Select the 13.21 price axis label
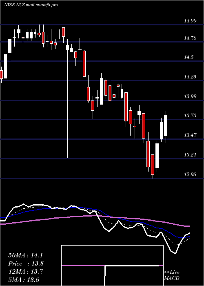Screen dimensions: 204x286 (190, 155)
